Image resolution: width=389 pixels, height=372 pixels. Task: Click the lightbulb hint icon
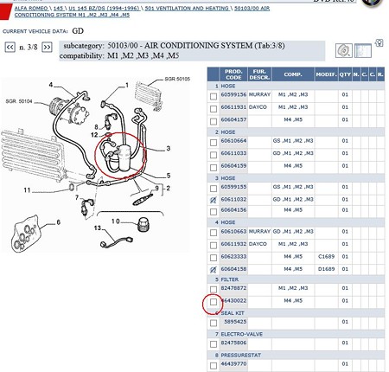(x=379, y=43)
